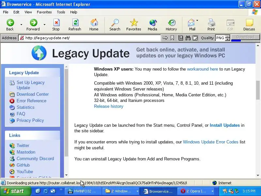This screenshot has height=196, width=261.
Task: Click the clipboard paste icon in address row
Action: [195, 38]
